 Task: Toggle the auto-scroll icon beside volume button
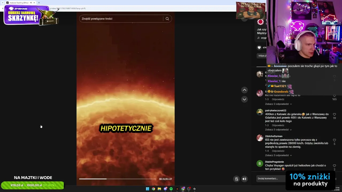click(236, 179)
